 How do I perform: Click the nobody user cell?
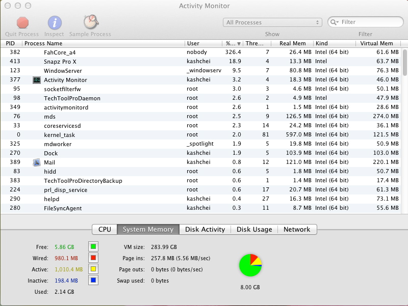tap(197, 52)
